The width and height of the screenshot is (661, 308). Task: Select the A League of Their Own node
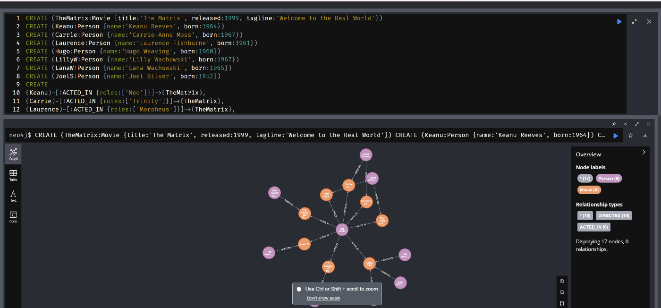pyautogui.click(x=328, y=267)
